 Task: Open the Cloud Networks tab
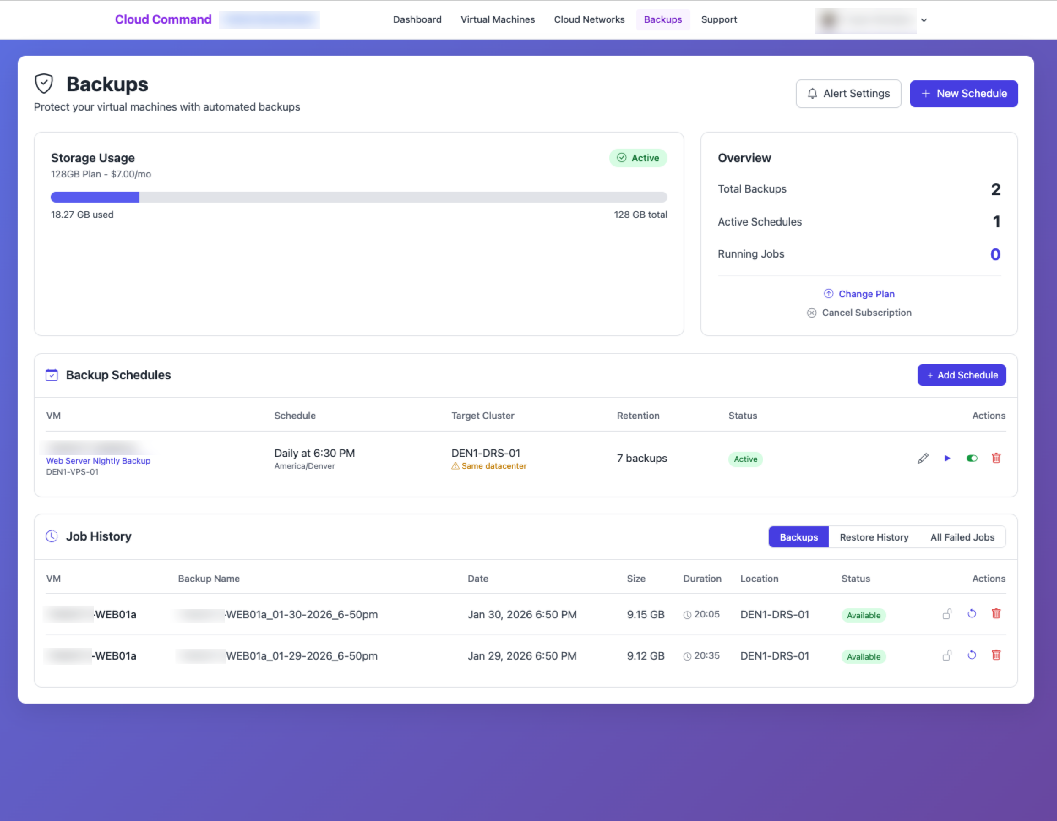coord(589,20)
